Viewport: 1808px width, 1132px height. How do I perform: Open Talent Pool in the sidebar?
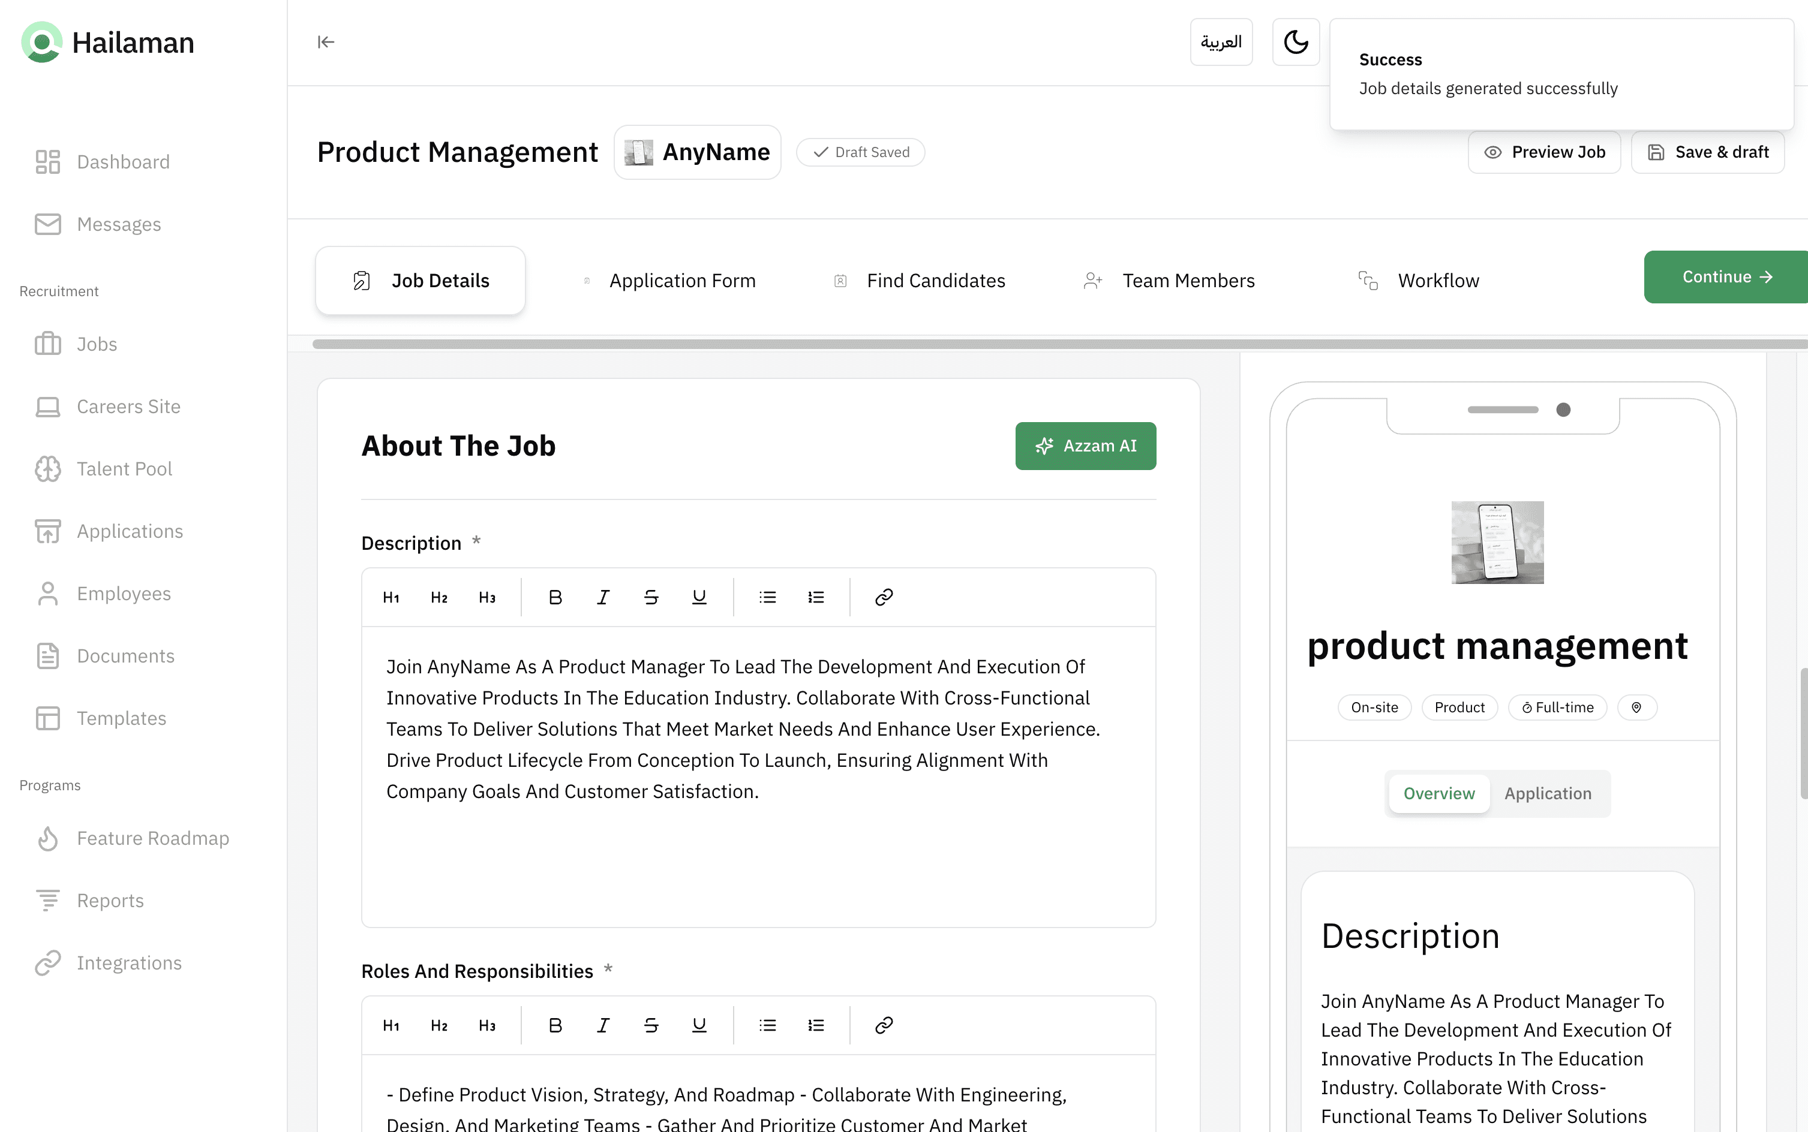click(124, 469)
